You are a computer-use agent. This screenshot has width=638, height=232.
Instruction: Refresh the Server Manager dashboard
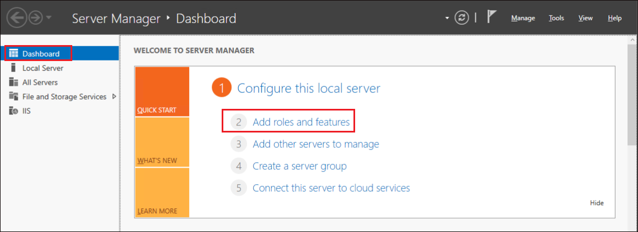pos(462,18)
